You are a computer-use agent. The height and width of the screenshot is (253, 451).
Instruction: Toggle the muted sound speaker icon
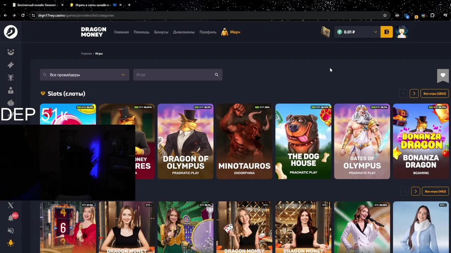[11, 231]
